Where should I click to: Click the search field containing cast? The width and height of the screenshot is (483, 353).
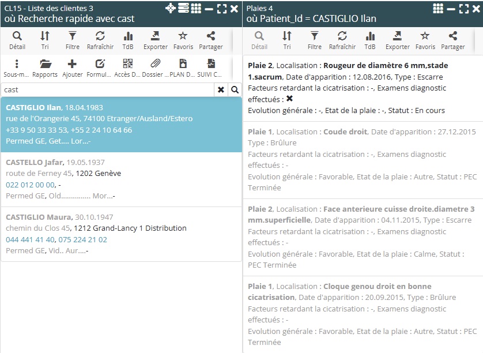click(x=108, y=90)
